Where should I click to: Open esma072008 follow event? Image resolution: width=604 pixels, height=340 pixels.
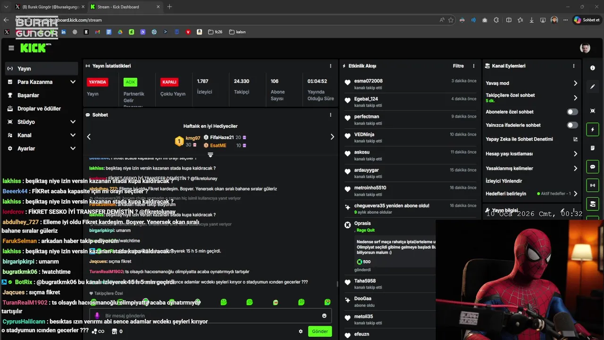click(411, 84)
